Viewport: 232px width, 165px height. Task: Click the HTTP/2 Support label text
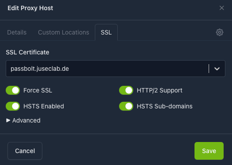(x=160, y=90)
